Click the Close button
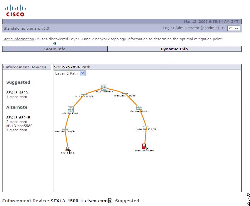The height and width of the screenshot is (206, 250). coord(233,28)
